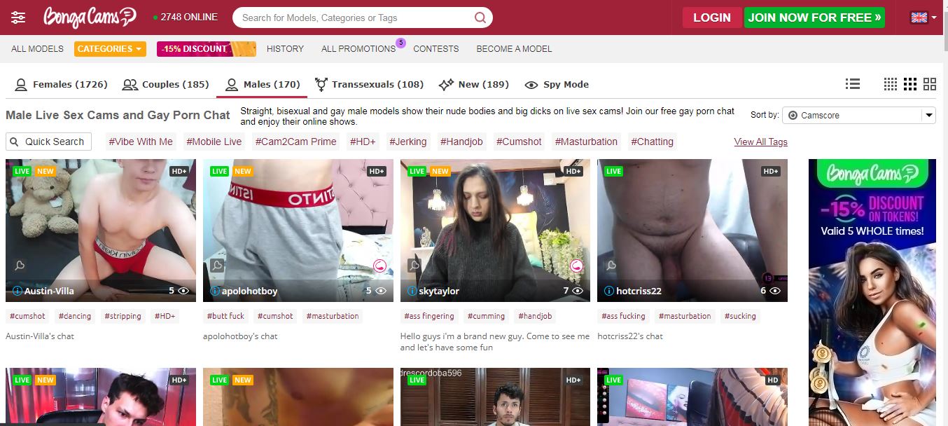Click the NEW badge on apolohotboy thumbnail

243,171
